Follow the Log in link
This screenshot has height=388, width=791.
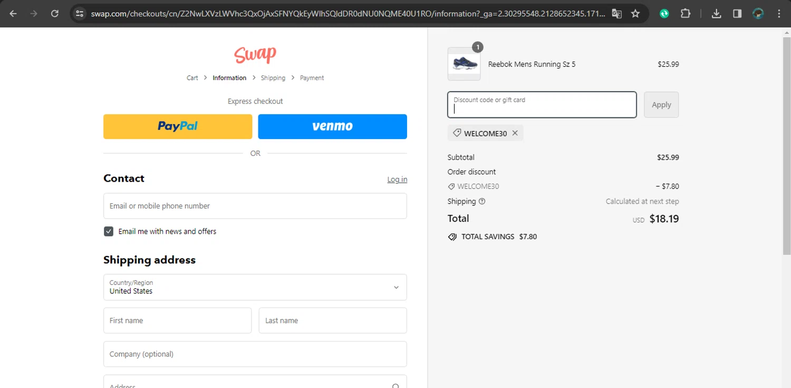(x=397, y=180)
